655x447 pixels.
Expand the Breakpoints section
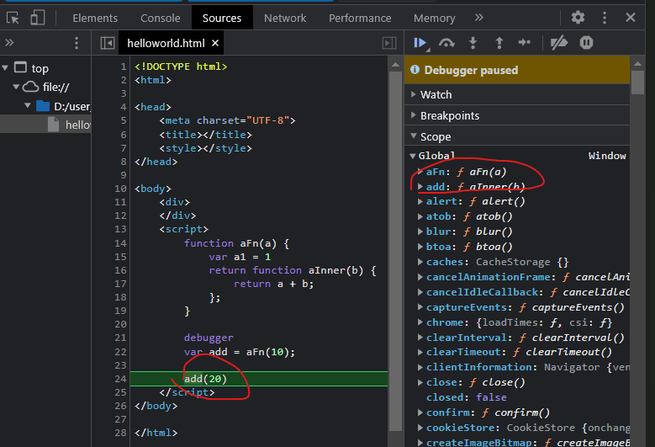(x=449, y=116)
